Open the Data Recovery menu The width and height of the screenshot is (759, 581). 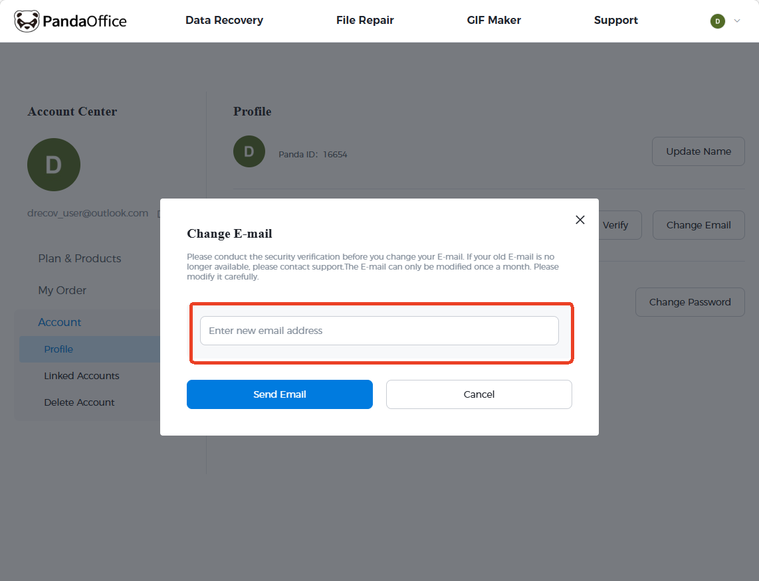224,21
